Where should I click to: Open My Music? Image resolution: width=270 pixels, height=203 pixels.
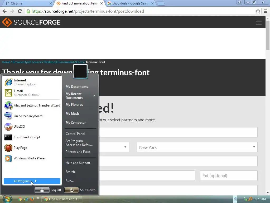[73, 114]
